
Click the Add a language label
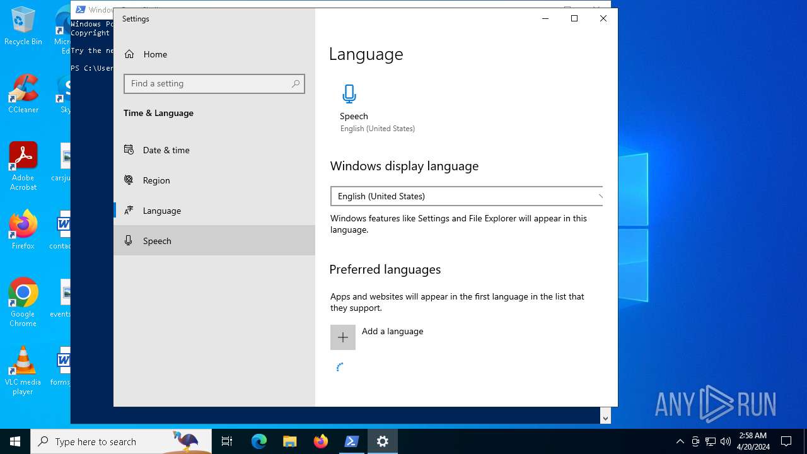(x=392, y=331)
